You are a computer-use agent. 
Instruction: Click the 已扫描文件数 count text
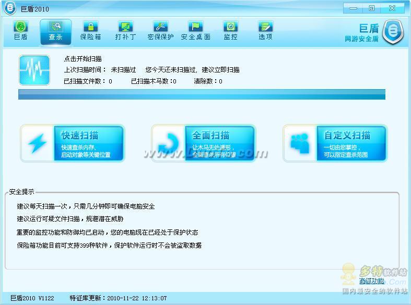pos(88,81)
